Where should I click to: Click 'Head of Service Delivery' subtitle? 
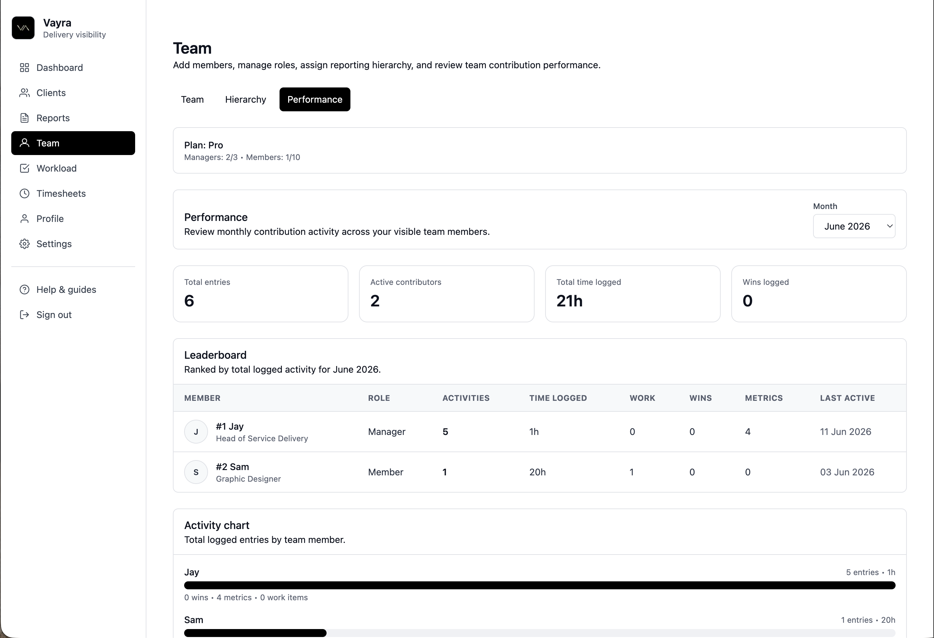point(262,439)
